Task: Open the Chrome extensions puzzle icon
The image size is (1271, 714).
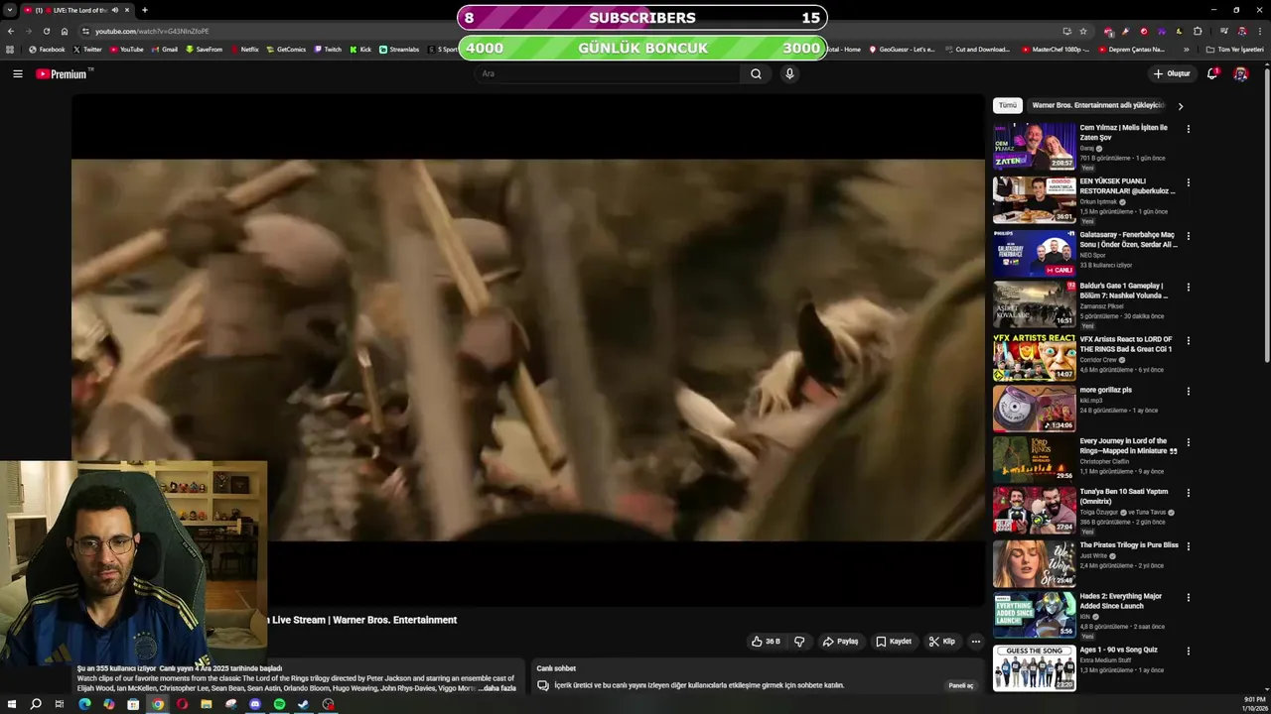Action: tap(1198, 31)
